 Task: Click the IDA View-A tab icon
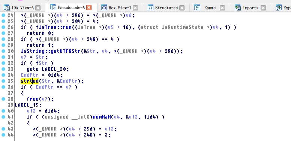[x=7, y=8]
